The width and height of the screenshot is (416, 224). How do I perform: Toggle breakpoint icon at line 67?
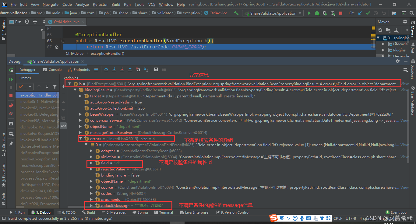tap(57, 47)
